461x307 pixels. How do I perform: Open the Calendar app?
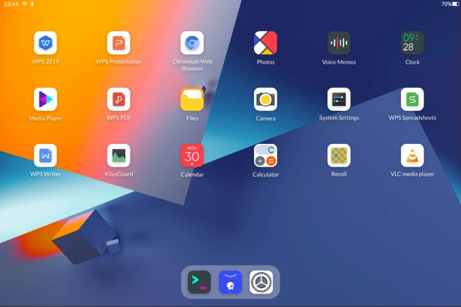pyautogui.click(x=192, y=155)
